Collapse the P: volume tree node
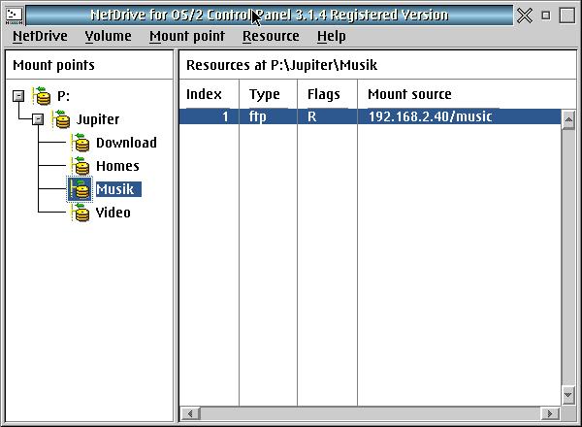This screenshot has height=427, width=582. tap(18, 96)
